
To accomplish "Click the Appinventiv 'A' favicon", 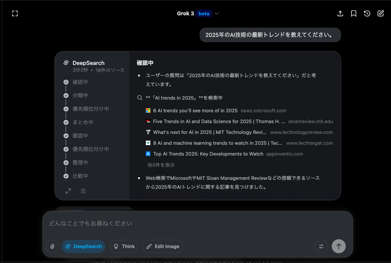I will point(148,154).
